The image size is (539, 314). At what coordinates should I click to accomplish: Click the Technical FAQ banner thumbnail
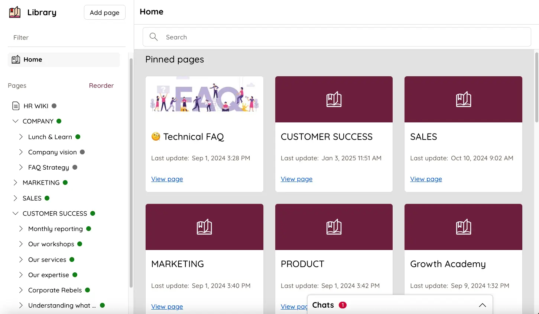tap(204, 97)
